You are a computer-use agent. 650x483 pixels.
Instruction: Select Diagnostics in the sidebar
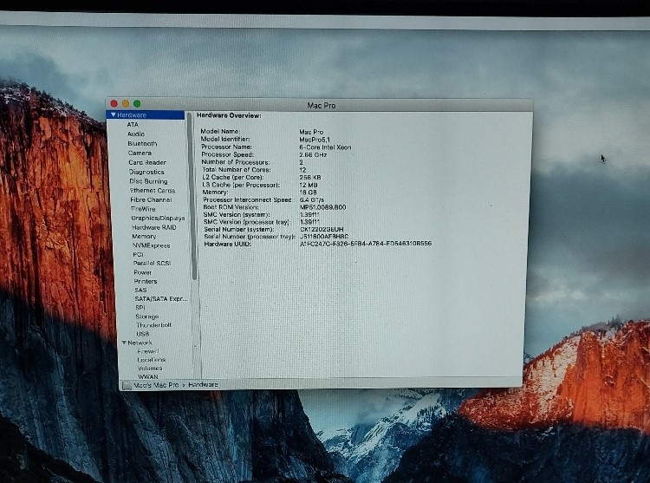click(146, 172)
